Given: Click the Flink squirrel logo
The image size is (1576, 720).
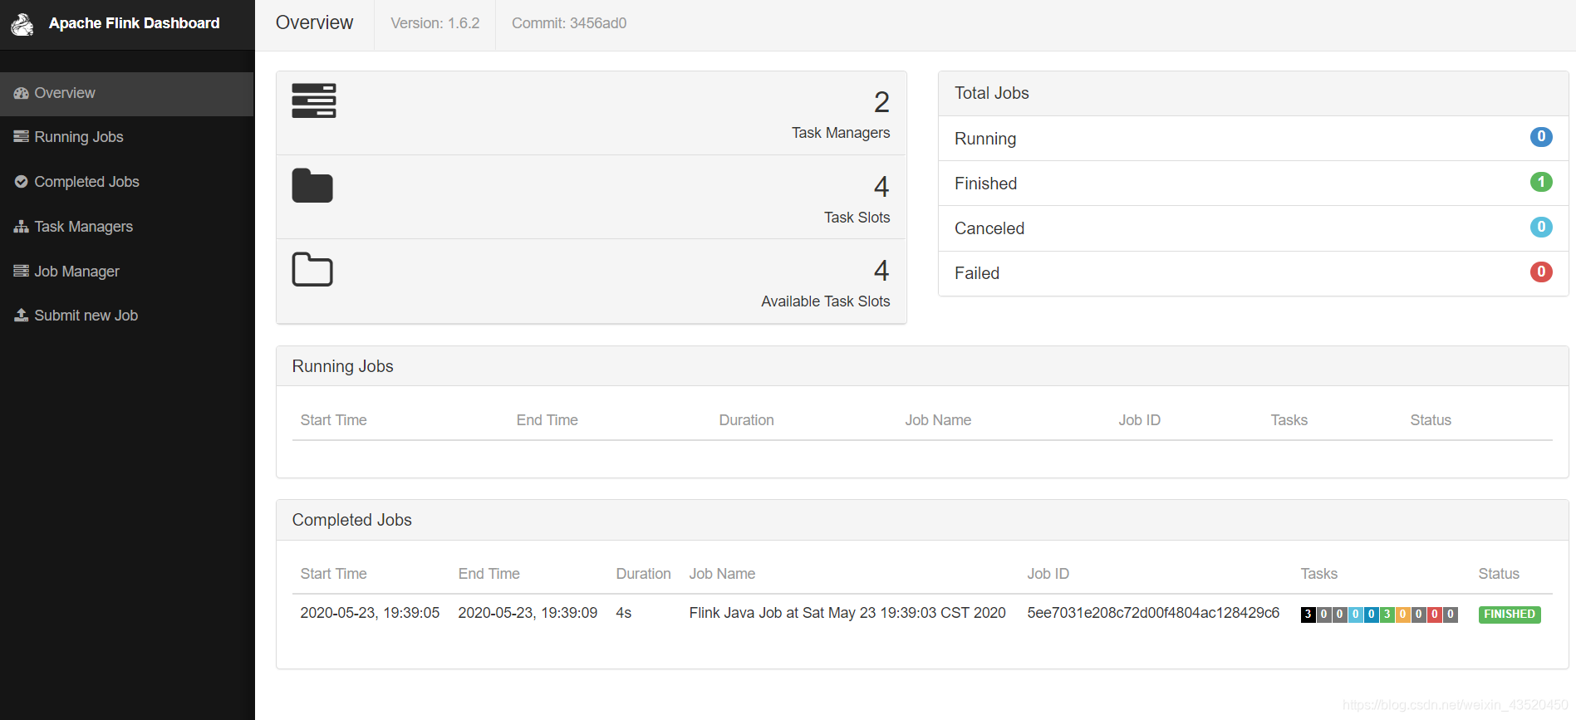Looking at the screenshot, I should click(22, 24).
